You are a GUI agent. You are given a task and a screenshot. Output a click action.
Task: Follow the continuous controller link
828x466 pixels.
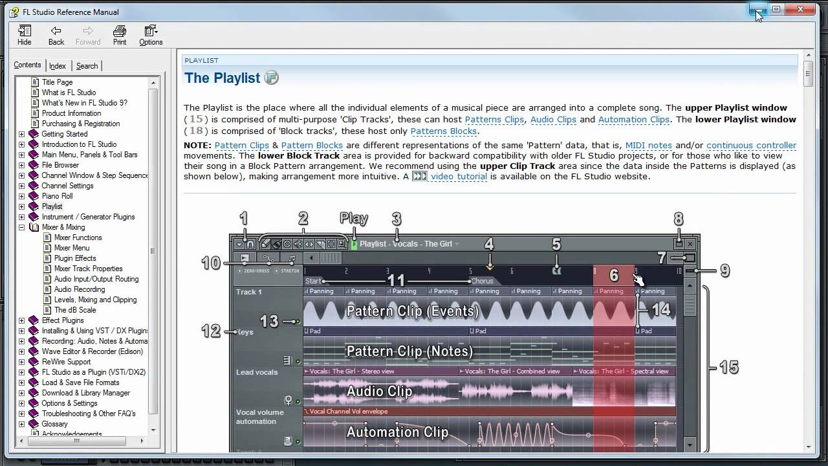coord(751,146)
